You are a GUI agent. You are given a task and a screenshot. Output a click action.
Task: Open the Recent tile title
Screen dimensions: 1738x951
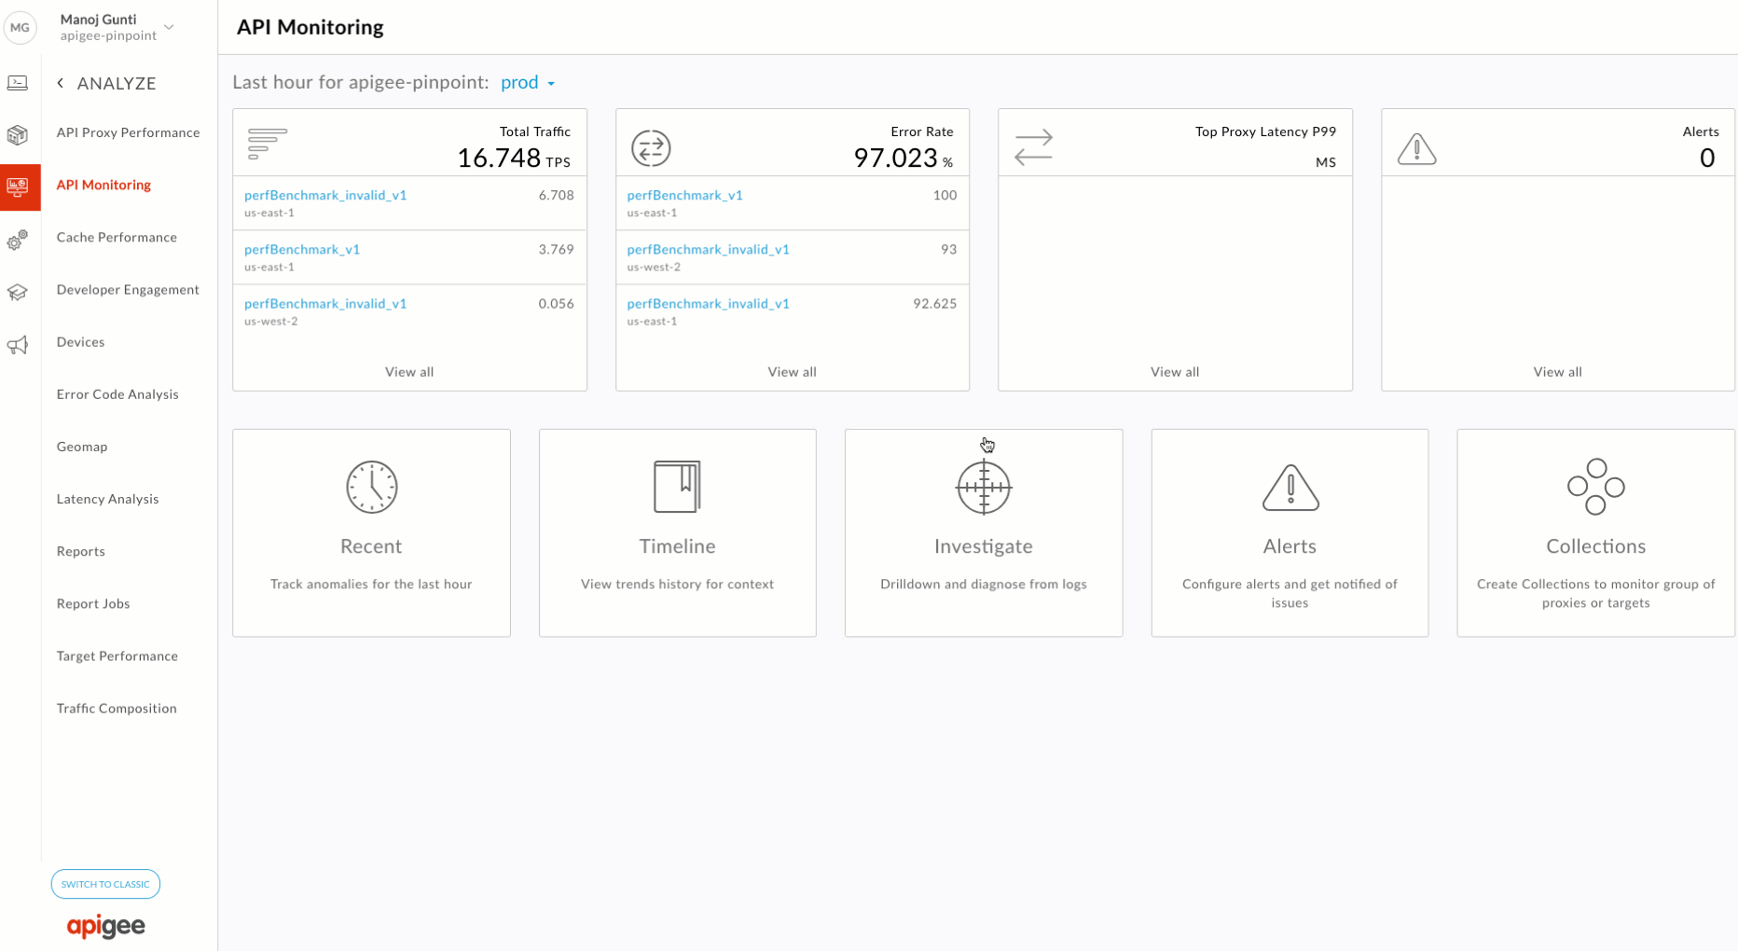pyautogui.click(x=371, y=546)
